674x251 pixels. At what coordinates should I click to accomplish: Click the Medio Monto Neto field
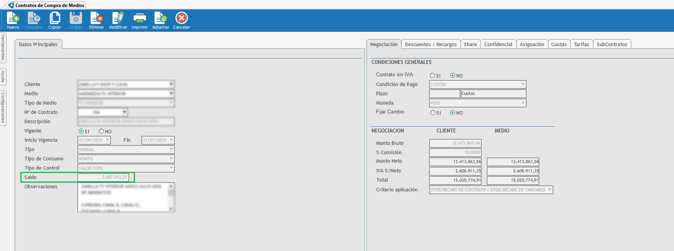click(513, 162)
